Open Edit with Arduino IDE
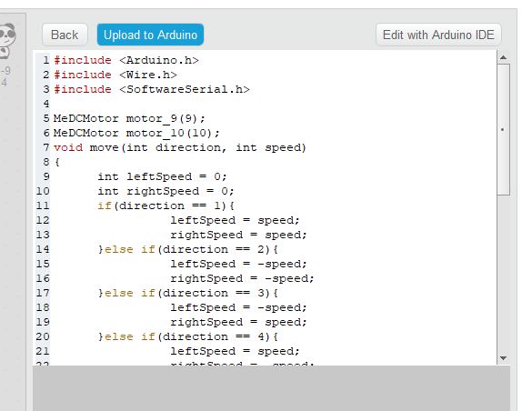The height and width of the screenshot is (411, 522). coord(438,35)
